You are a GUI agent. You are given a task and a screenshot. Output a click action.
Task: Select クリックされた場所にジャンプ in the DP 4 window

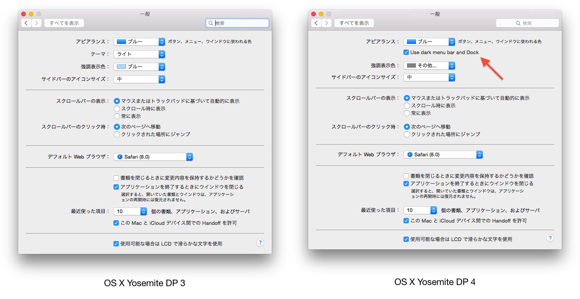coord(407,134)
